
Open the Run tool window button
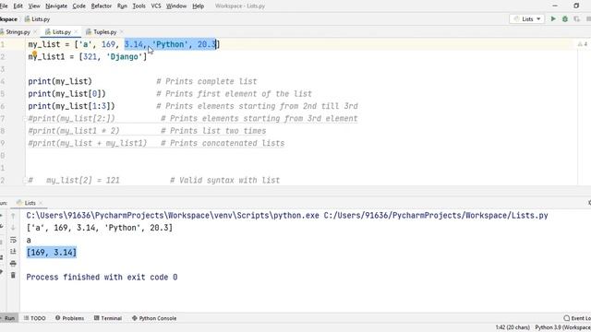point(7,318)
